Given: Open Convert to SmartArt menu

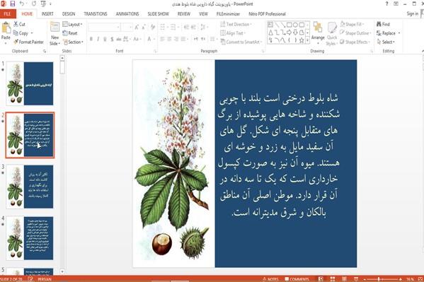Looking at the screenshot, I should click(241, 42).
